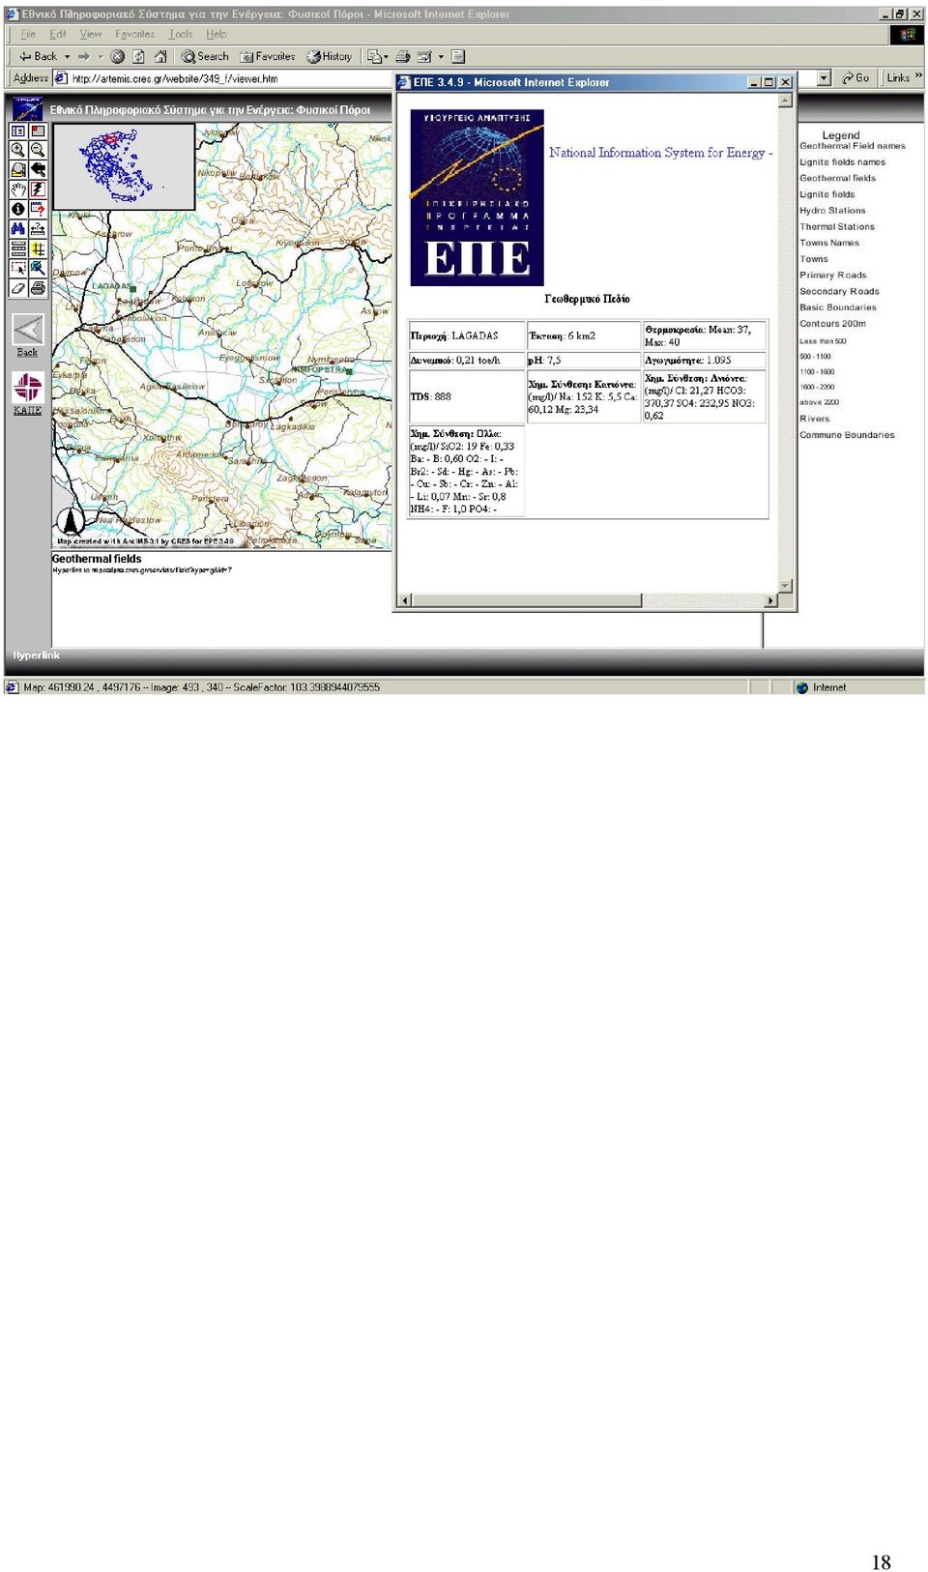Screen dimensions: 928x1572
Task: Click the select by line/polygon tool
Action: pyautogui.click(x=38, y=268)
